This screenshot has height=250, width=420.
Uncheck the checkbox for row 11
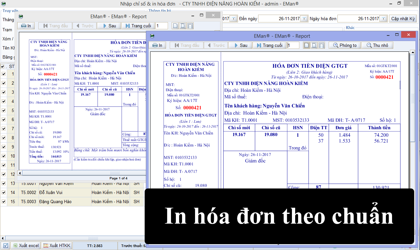tap(4, 165)
